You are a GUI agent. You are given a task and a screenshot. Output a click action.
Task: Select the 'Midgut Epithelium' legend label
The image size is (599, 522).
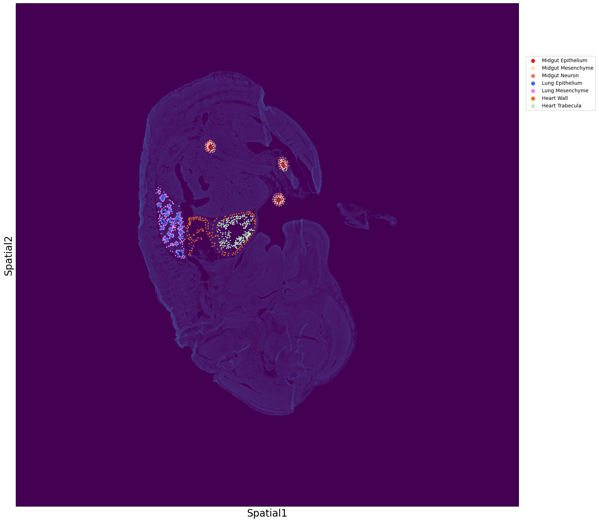[565, 61]
